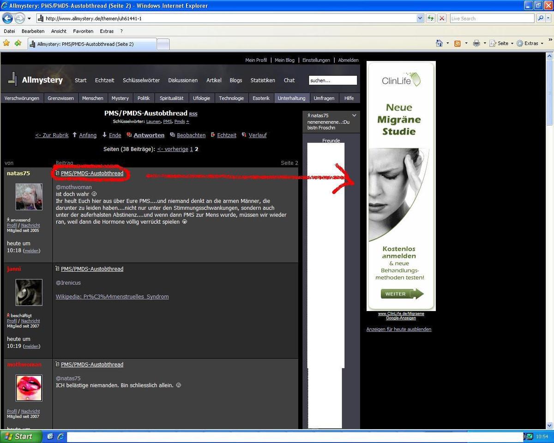554x443 pixels.
Task: Click the Windows Start button
Action: coord(21,436)
